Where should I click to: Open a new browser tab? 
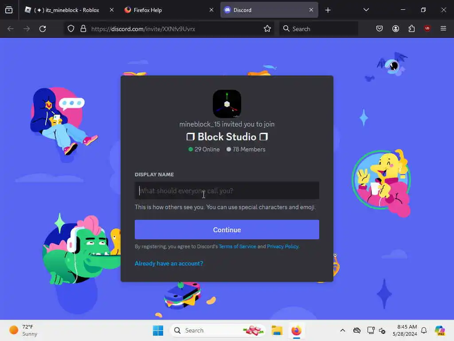328,10
